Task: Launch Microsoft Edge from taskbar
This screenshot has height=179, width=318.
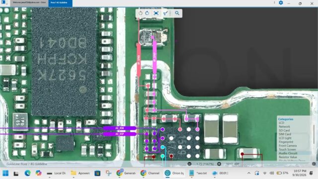Action: 28,173
